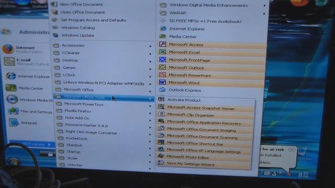Open Microsoft PowerPoint icon
Screen dimensions: 335x188
[162, 75]
